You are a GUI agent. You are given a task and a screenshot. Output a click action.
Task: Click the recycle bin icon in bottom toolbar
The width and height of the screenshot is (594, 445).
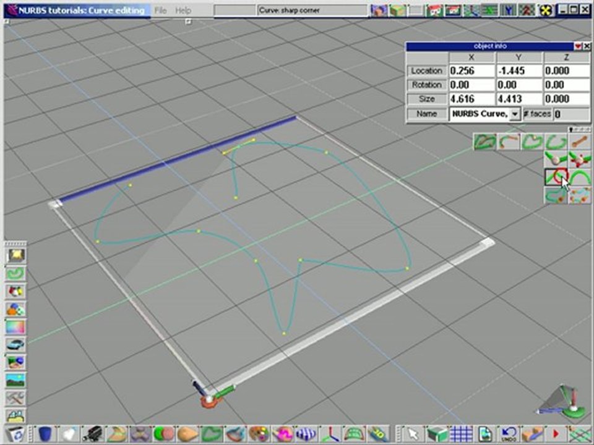(x=15, y=434)
